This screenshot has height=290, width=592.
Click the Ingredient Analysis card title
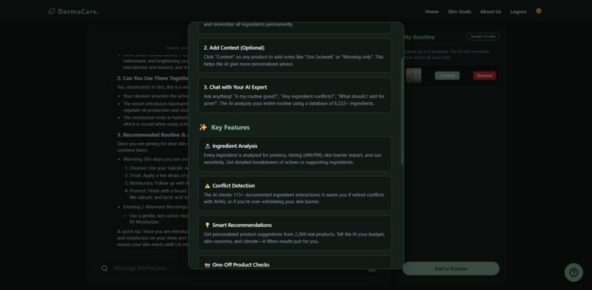pyautogui.click(x=235, y=146)
